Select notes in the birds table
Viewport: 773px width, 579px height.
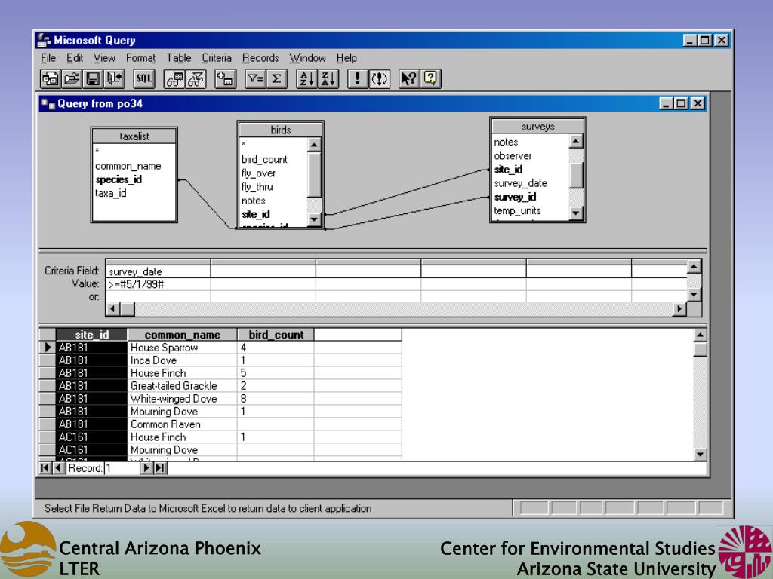click(x=254, y=201)
